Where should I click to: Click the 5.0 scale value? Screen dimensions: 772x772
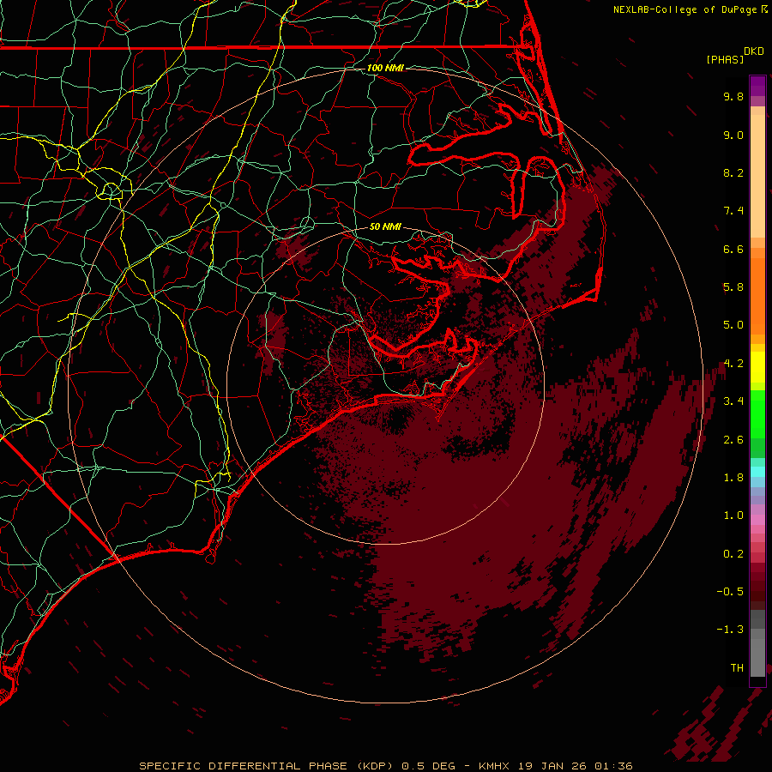[733, 325]
